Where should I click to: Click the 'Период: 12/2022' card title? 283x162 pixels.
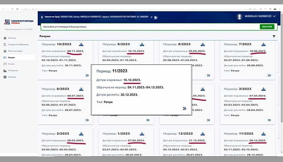point(178,134)
